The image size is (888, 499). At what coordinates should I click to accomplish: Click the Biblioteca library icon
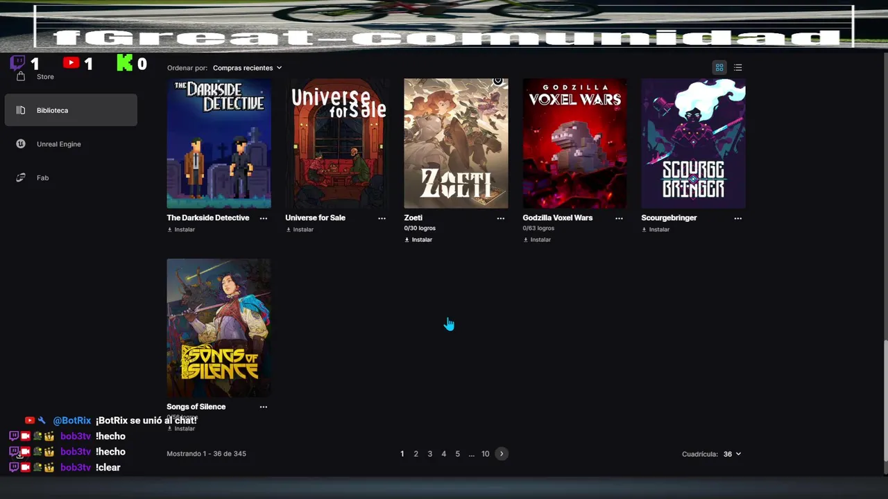pyautogui.click(x=21, y=110)
